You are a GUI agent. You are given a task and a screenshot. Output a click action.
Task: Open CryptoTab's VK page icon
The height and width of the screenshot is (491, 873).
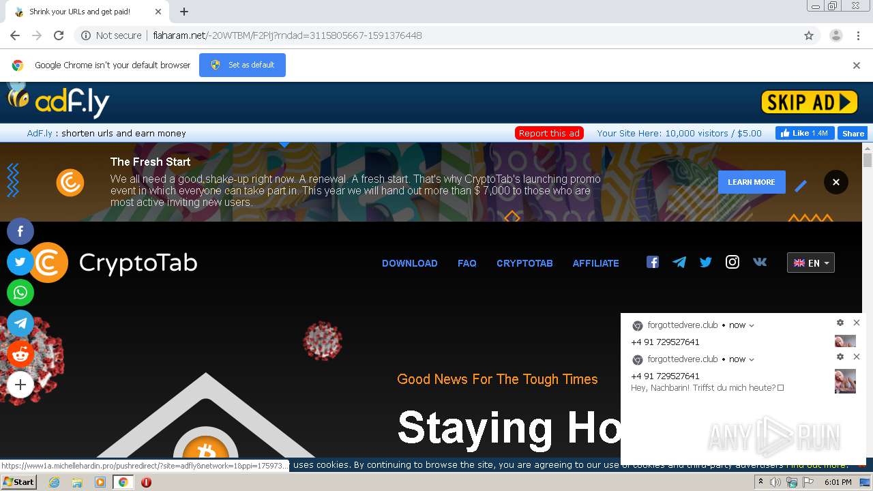tap(760, 262)
